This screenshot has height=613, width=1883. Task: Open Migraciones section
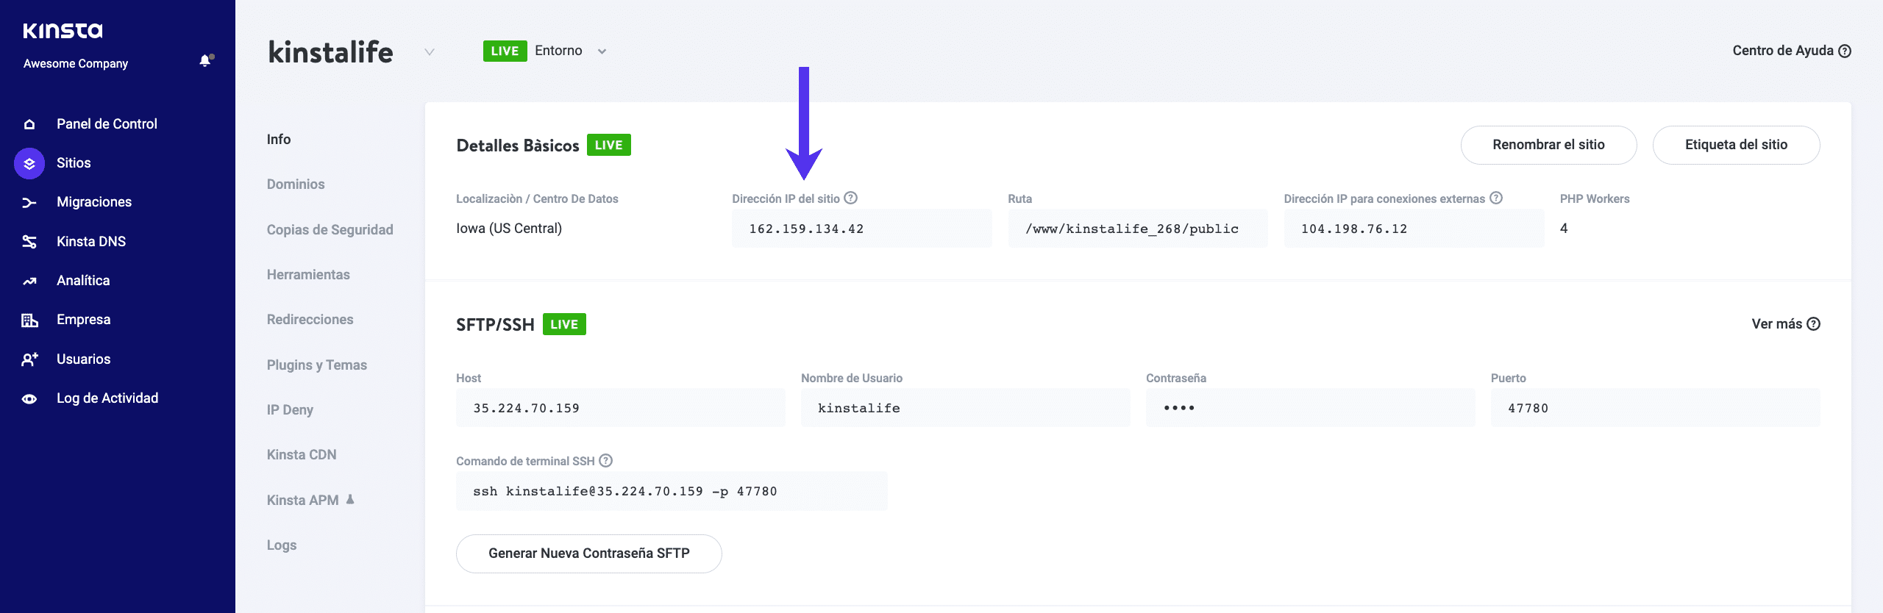pyautogui.click(x=94, y=202)
